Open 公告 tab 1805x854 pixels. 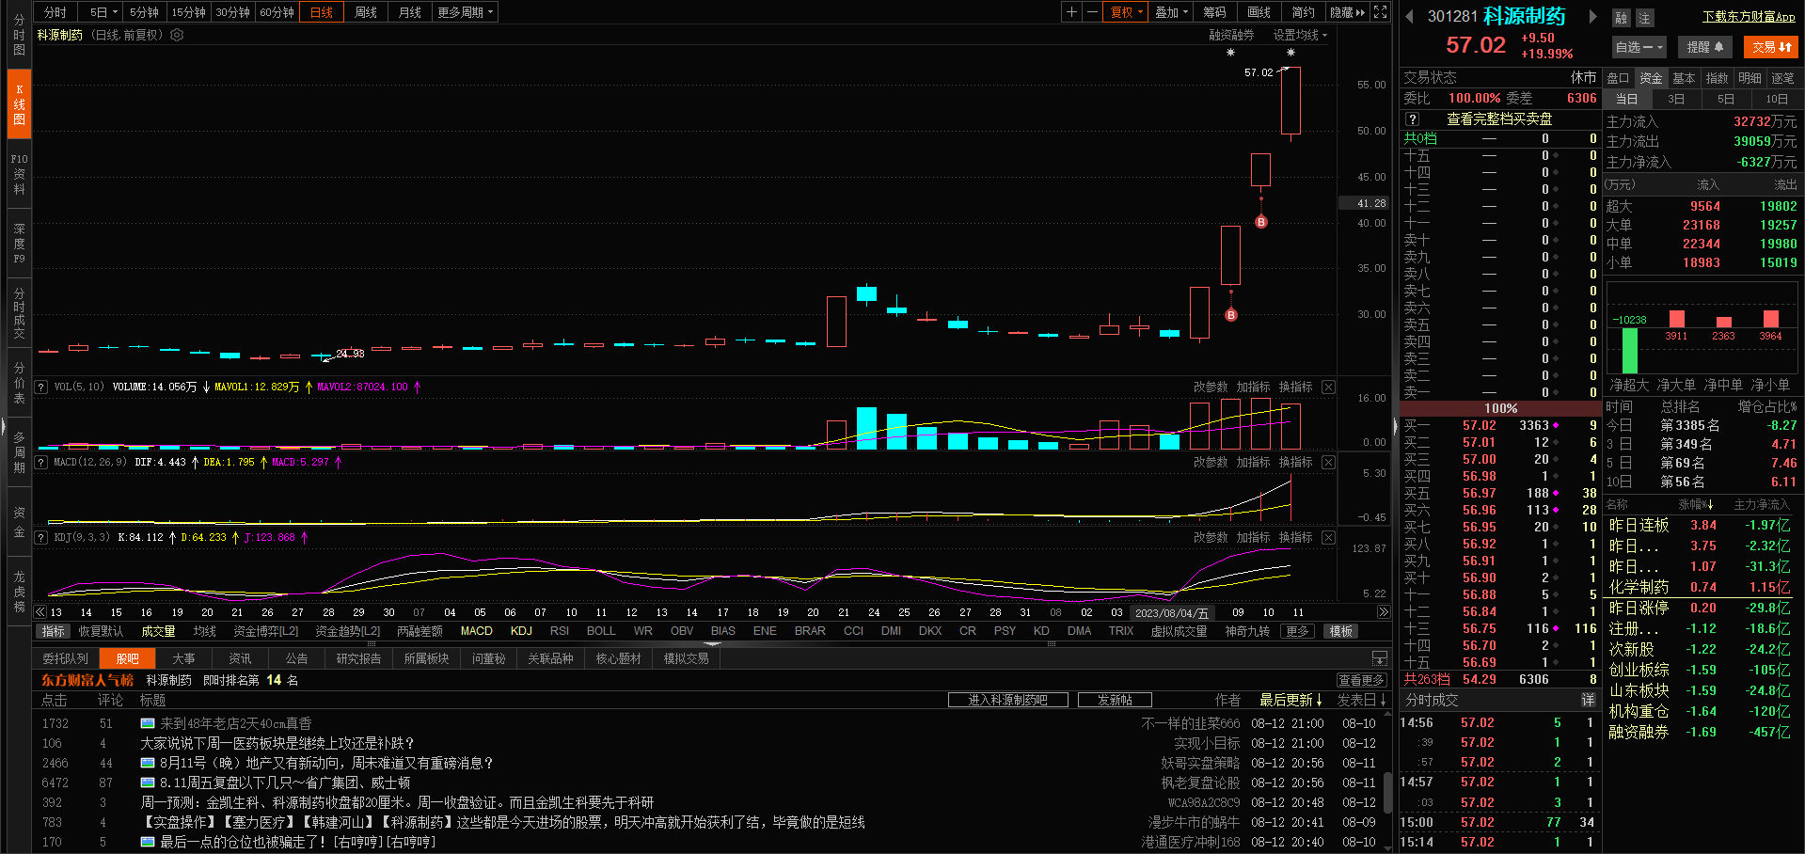tap(296, 658)
